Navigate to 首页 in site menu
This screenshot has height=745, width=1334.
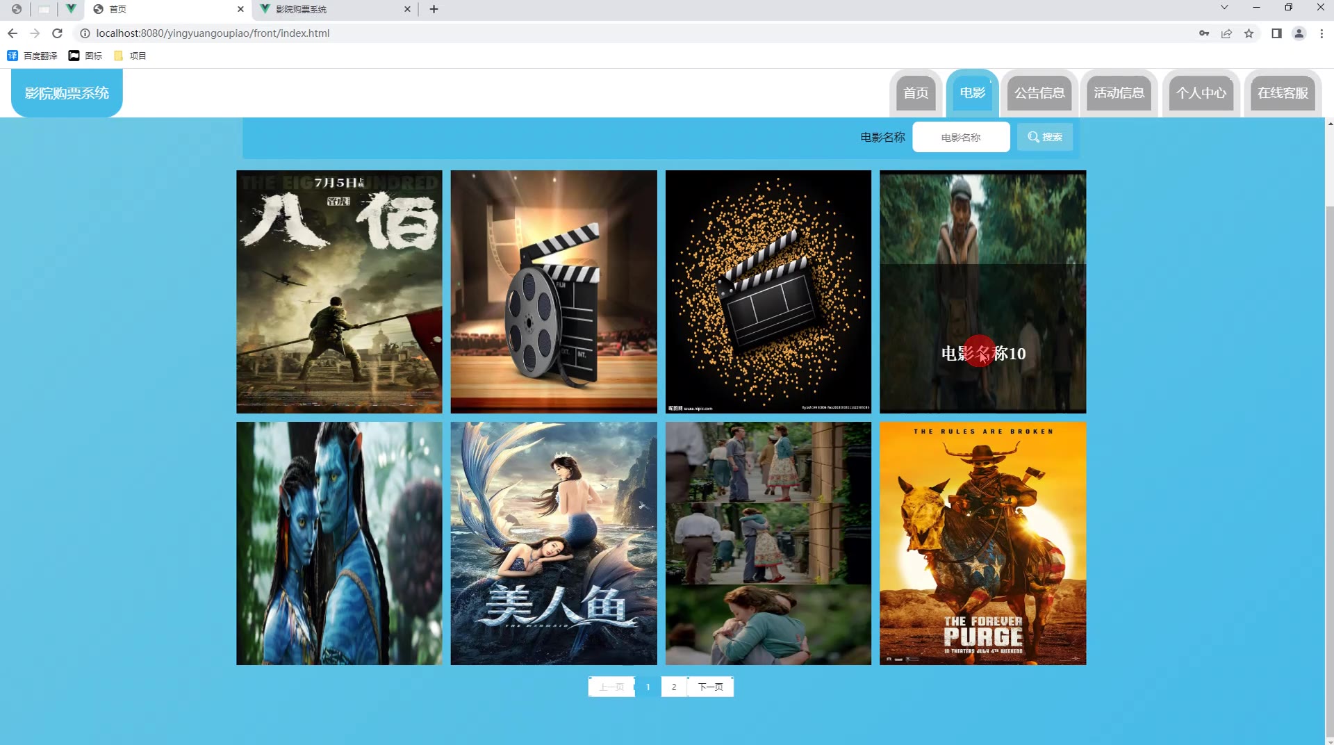coord(916,93)
